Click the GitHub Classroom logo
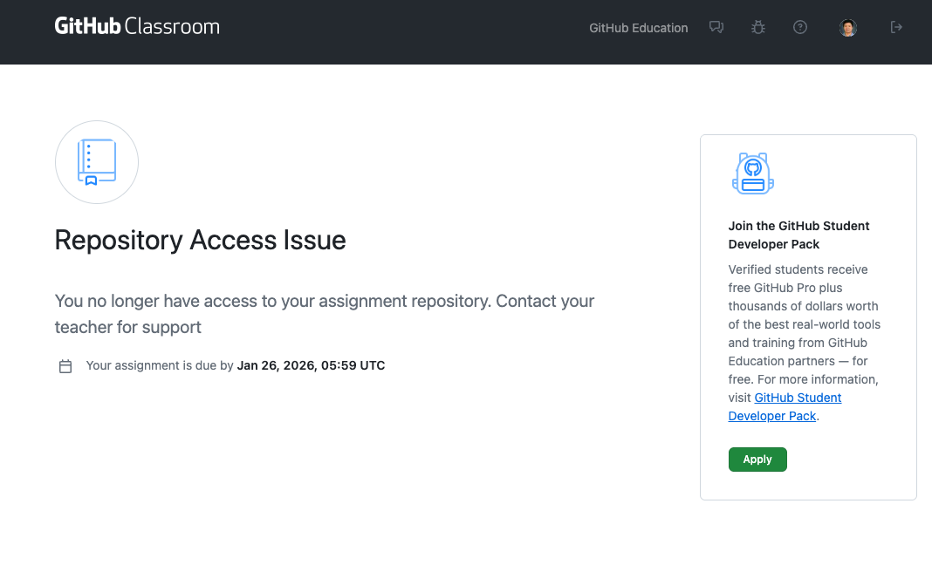The width and height of the screenshot is (932, 565). (x=137, y=26)
